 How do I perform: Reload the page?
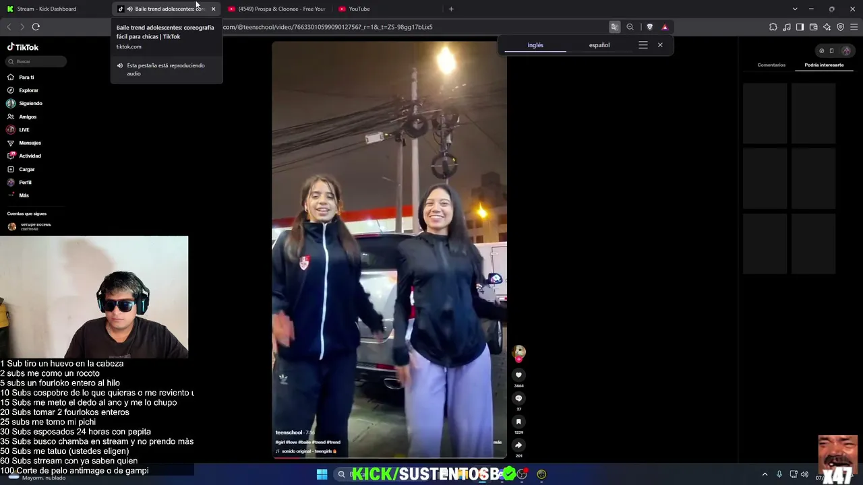tap(36, 27)
